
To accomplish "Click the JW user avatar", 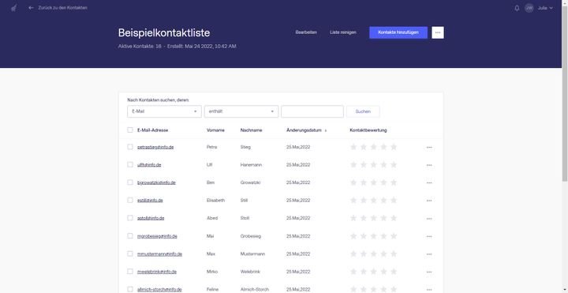I will [529, 8].
